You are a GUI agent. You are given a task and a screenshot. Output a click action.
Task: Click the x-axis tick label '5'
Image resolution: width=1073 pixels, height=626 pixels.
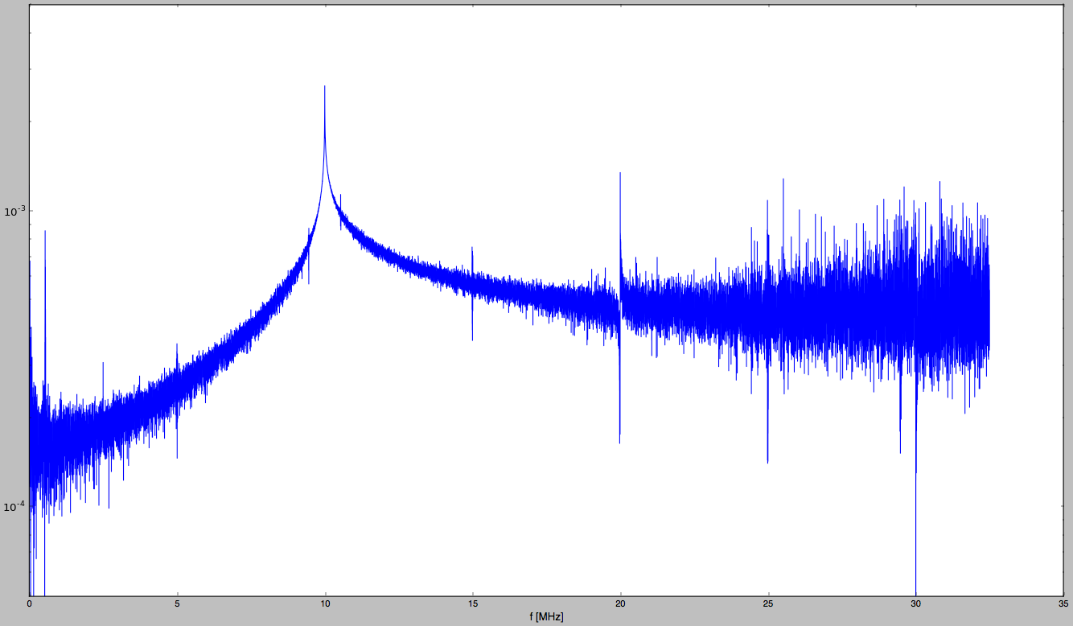[177, 603]
